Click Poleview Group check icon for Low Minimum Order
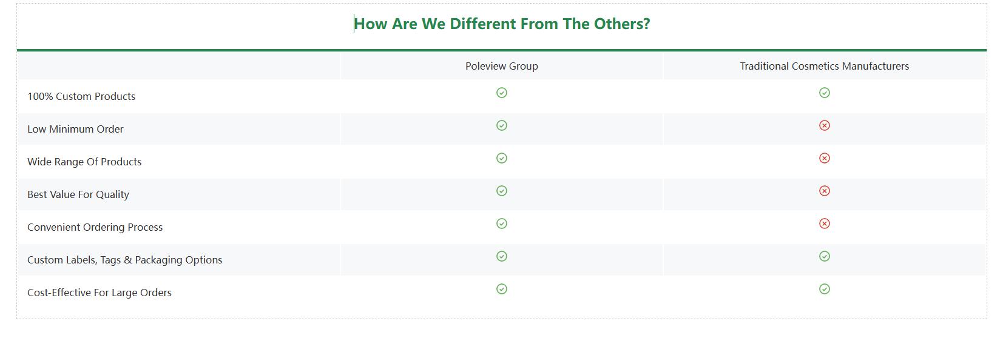The image size is (1000, 344). coord(502,125)
